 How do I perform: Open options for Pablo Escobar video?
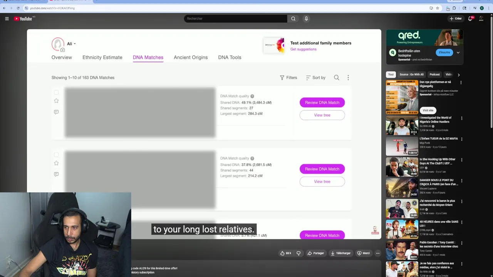[461, 243]
